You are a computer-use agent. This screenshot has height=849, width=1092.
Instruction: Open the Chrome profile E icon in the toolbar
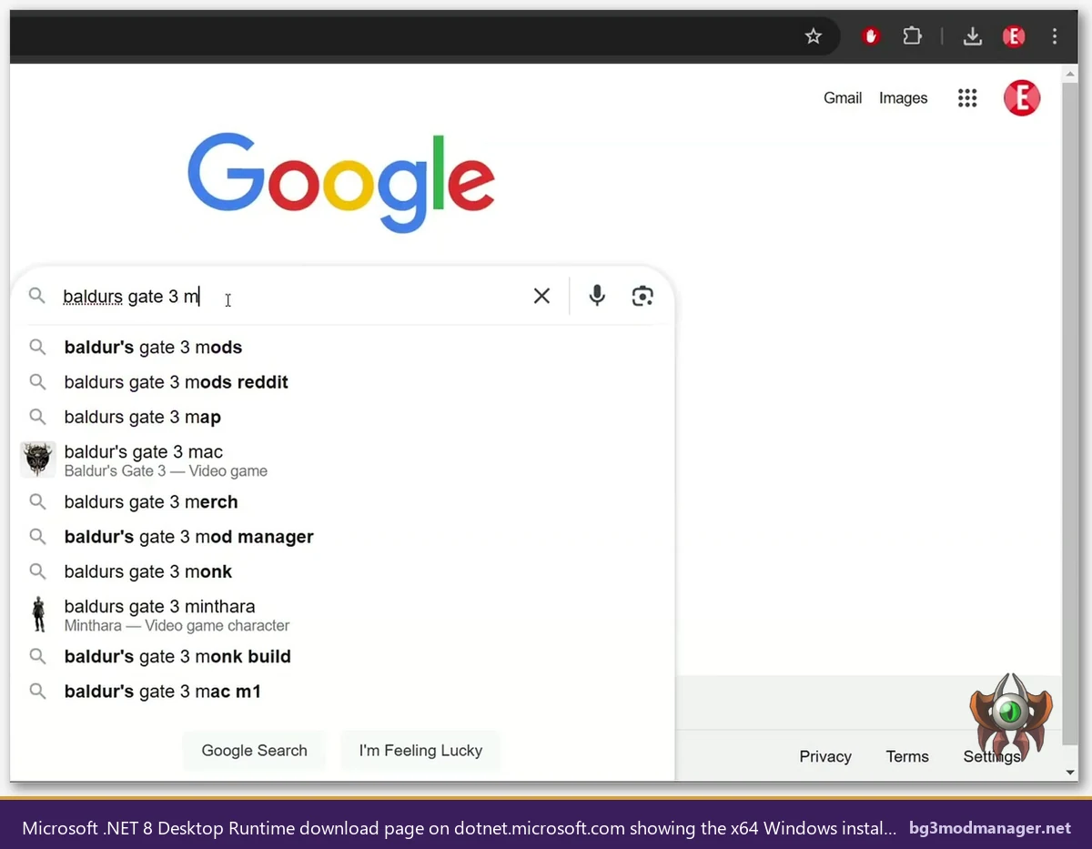(1014, 36)
